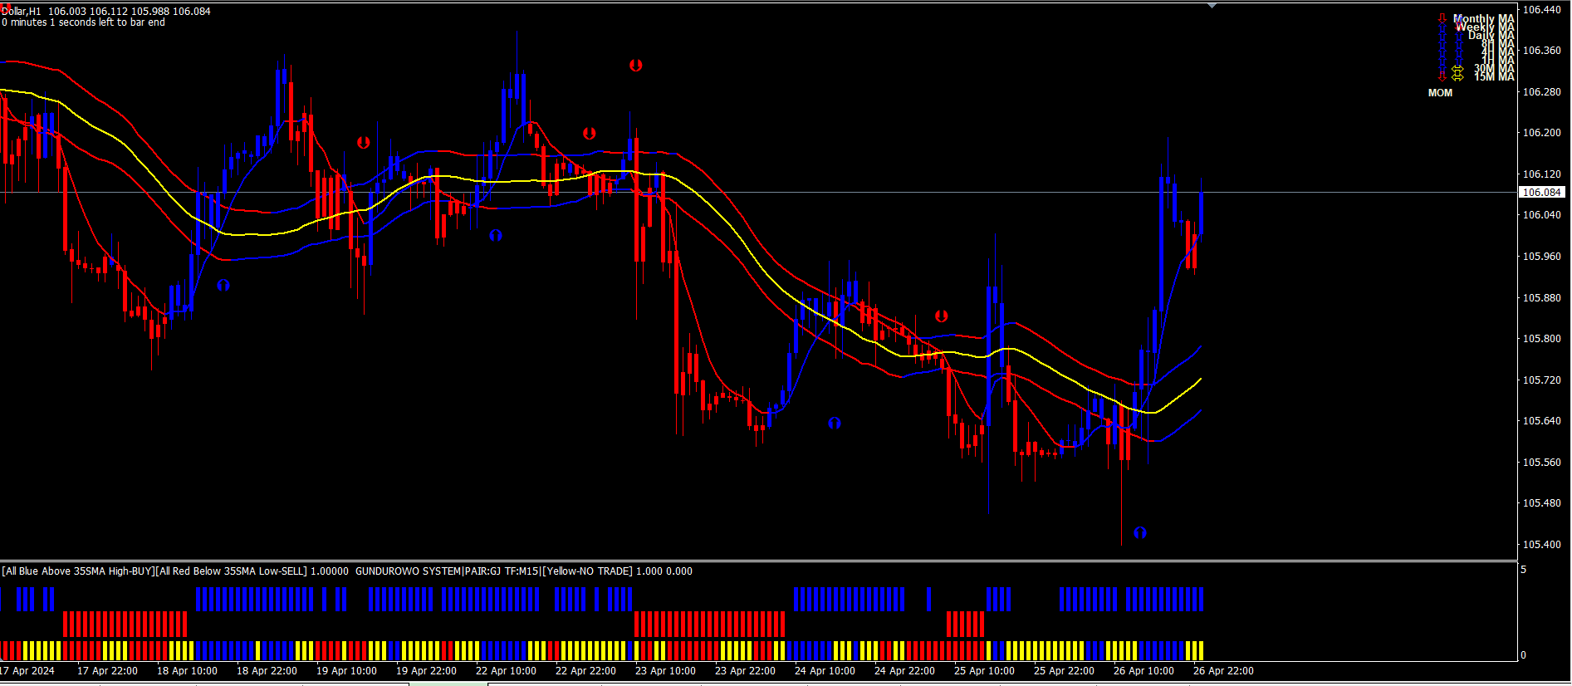
Task: Select the Monthly MA label
Action: 1484,18
